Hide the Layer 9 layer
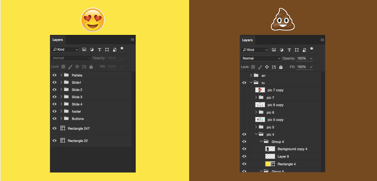 click(x=244, y=156)
